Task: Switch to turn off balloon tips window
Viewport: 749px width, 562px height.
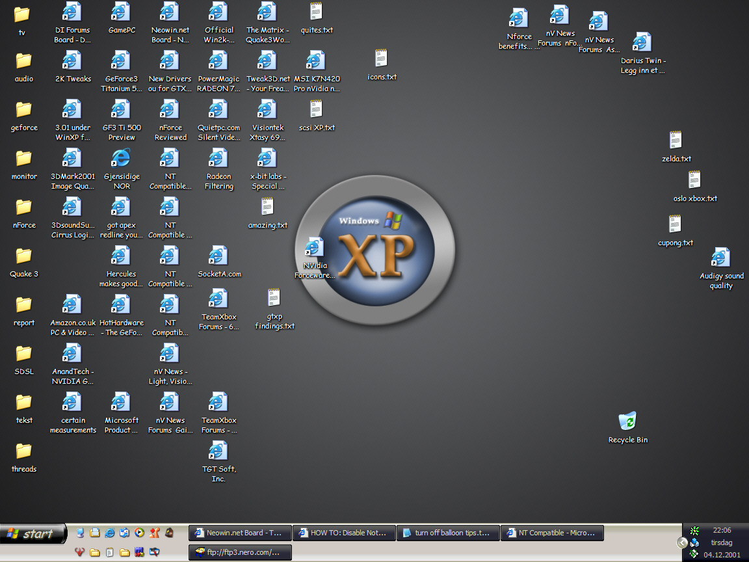Action: point(448,532)
